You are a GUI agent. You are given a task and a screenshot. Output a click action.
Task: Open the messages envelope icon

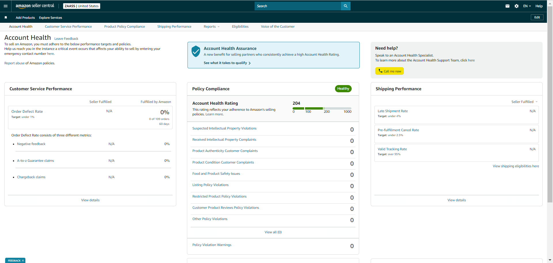tap(507, 6)
